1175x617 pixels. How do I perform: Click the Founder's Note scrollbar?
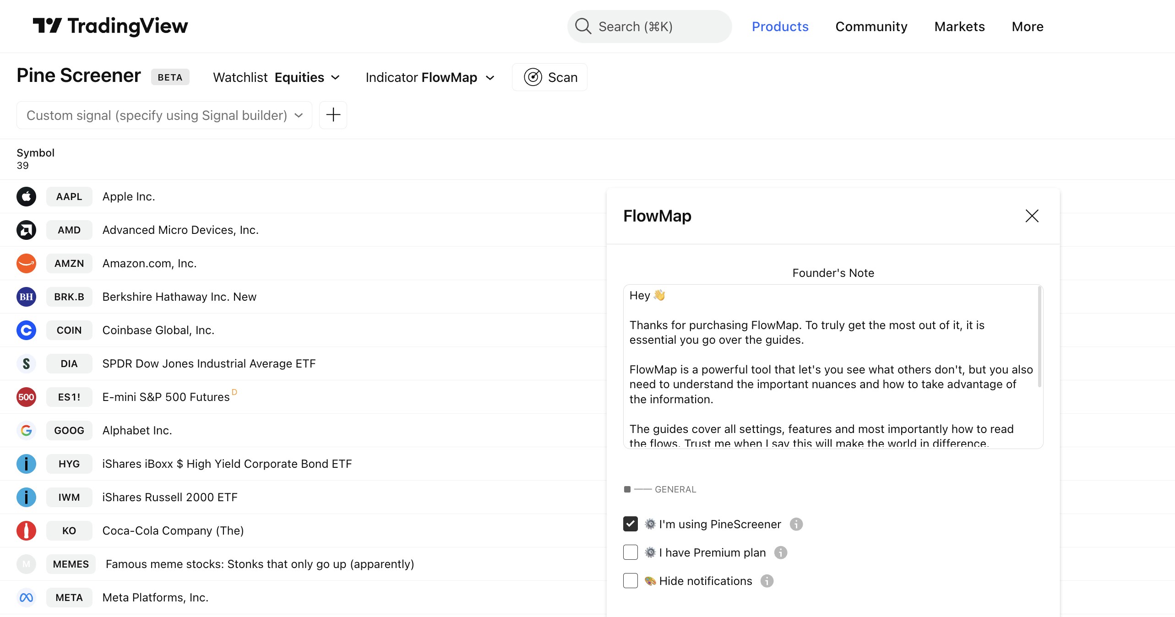(x=1039, y=336)
